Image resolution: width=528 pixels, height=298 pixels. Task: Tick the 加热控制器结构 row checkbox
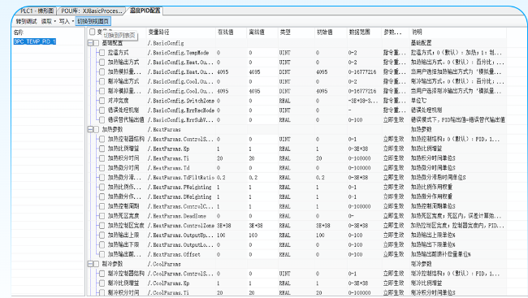pos(102,139)
